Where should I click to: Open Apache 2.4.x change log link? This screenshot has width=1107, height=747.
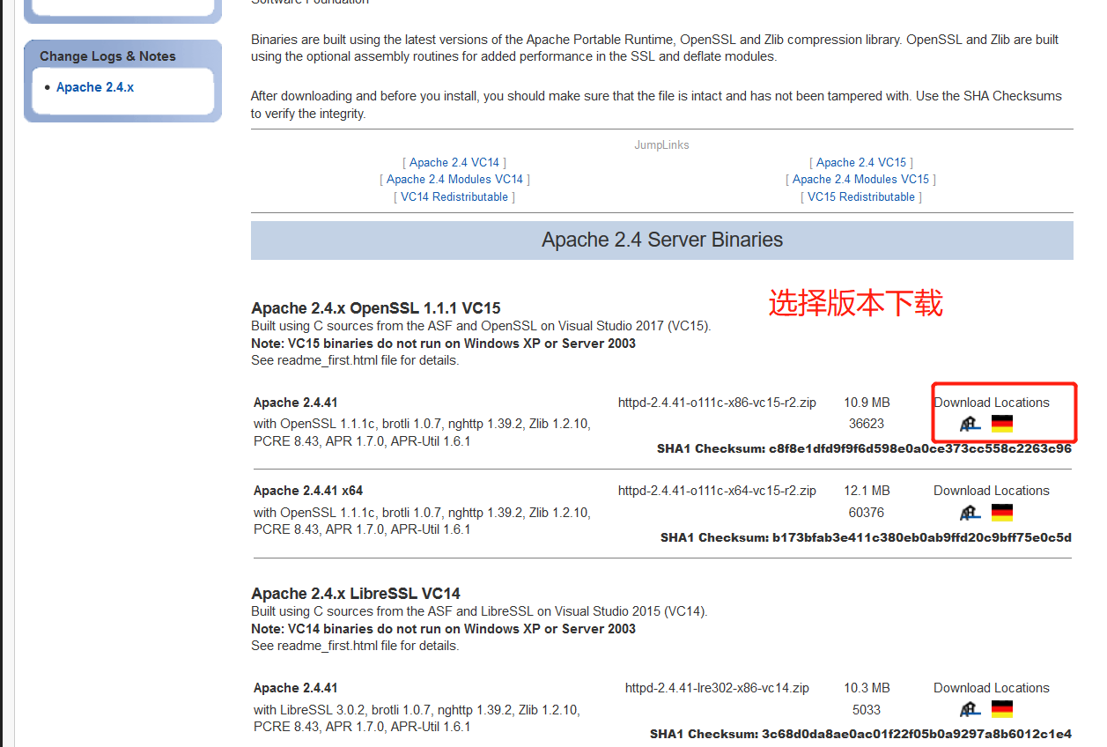[x=95, y=87]
